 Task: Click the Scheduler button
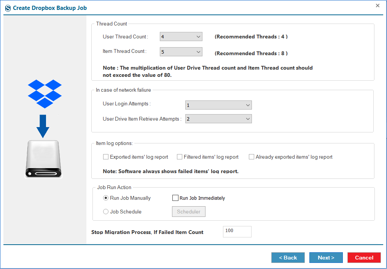189,212
